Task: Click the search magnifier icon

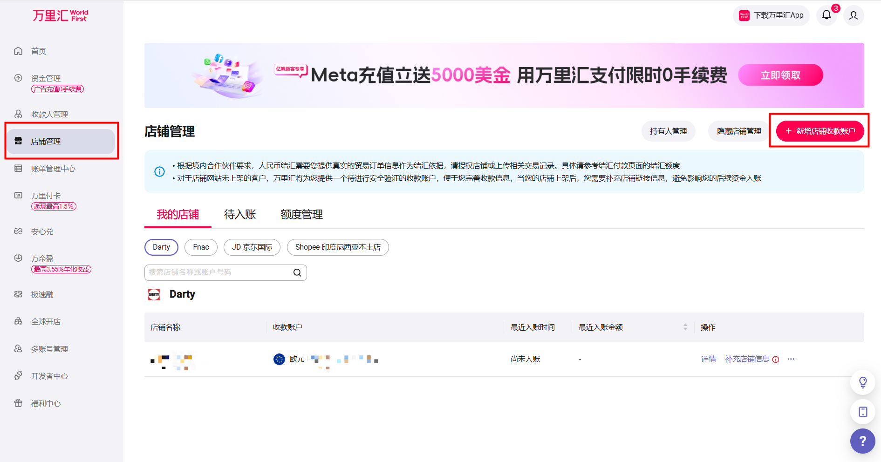Action: pyautogui.click(x=297, y=272)
